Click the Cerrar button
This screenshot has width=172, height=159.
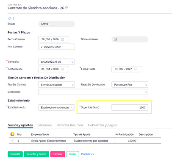point(72,154)
